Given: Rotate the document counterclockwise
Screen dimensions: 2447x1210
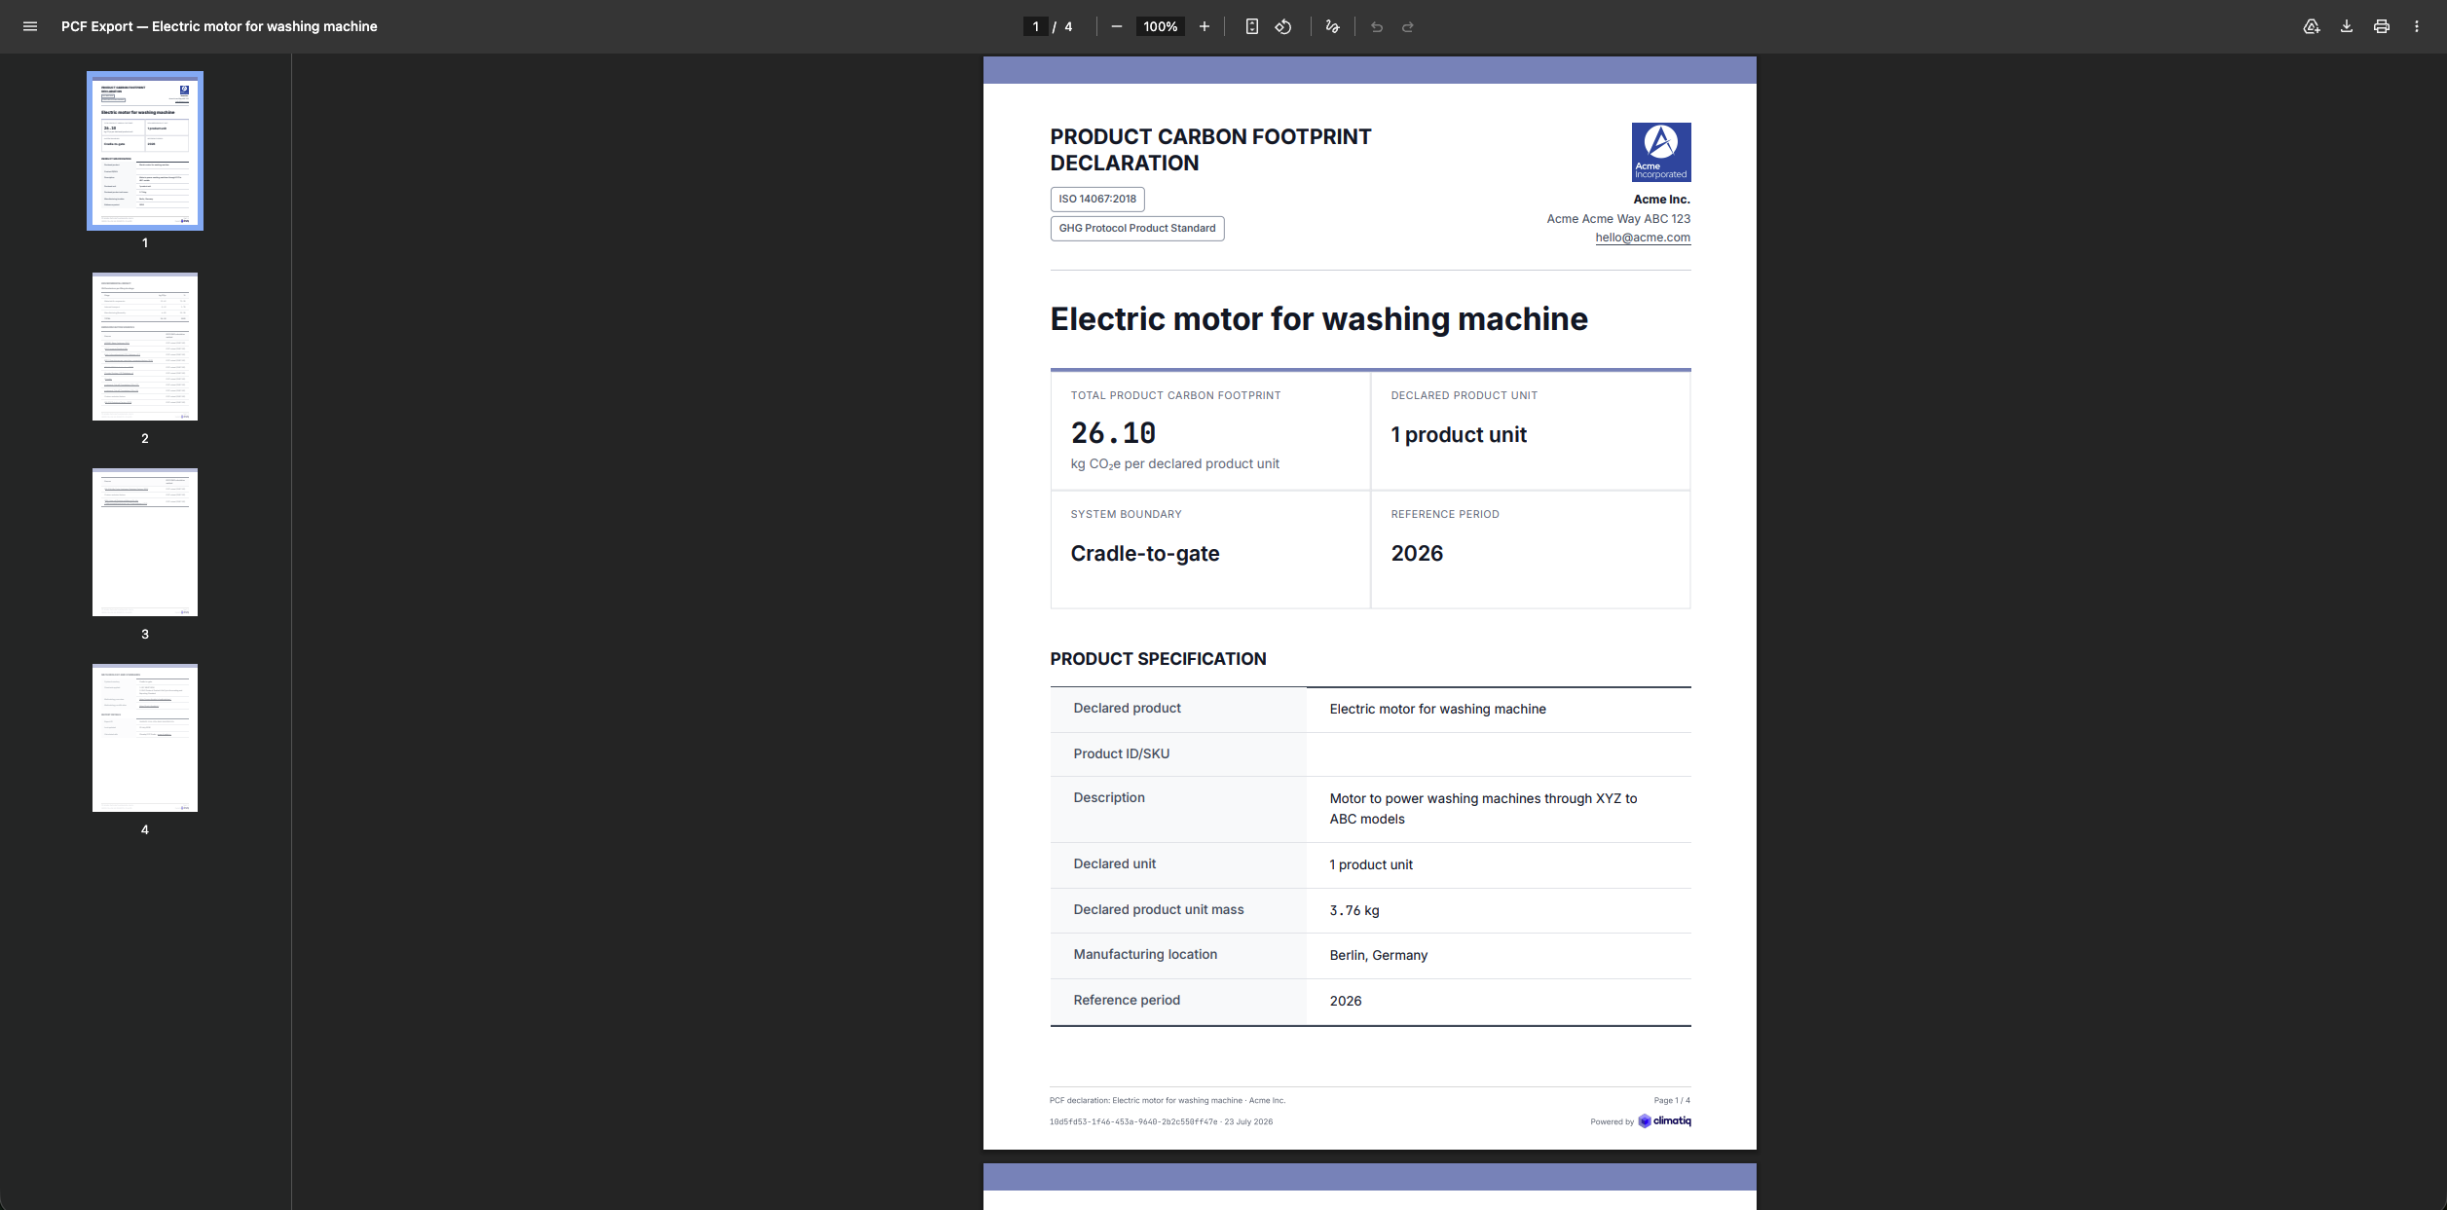Looking at the screenshot, I should click(1283, 26).
